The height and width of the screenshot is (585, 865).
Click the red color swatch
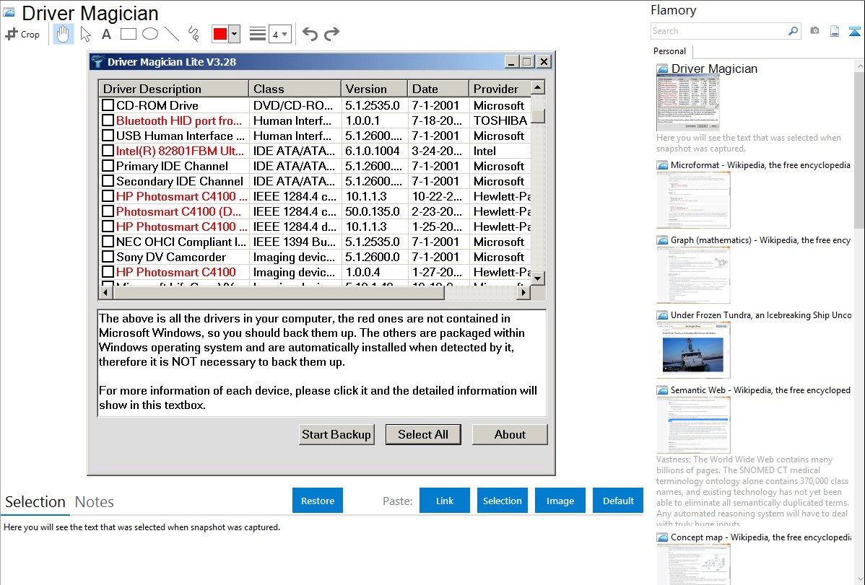[220, 34]
